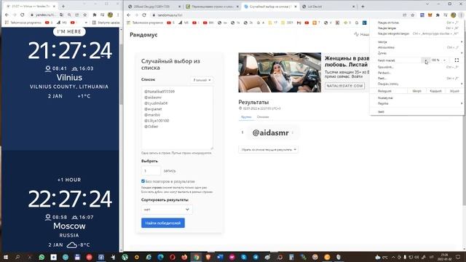Open the MetaMask fox extension icon

pos(430,15)
